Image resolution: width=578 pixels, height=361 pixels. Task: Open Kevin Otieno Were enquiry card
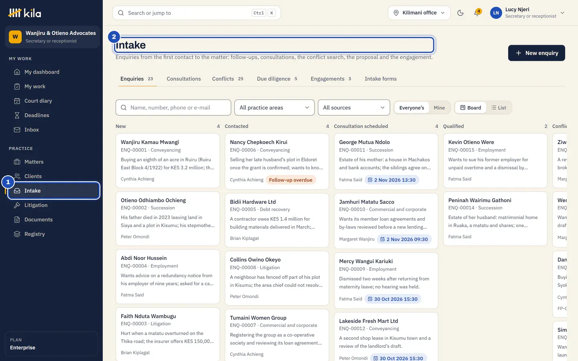point(495,161)
